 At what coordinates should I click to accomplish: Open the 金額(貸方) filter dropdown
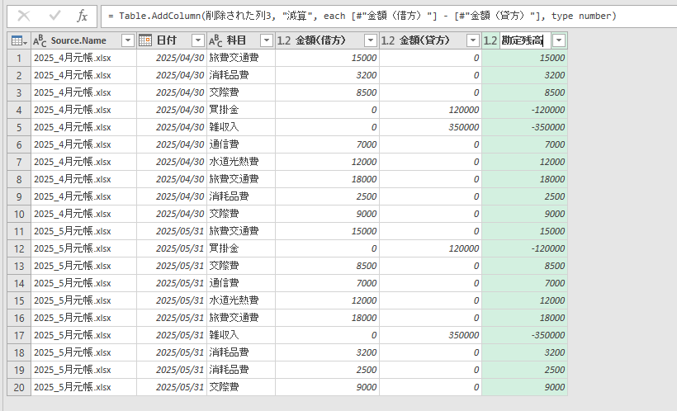(472, 40)
